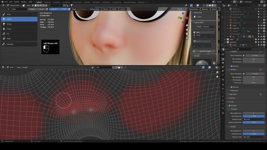Open the Image menu in image editor
267x150 pixels.
pos(25,67)
